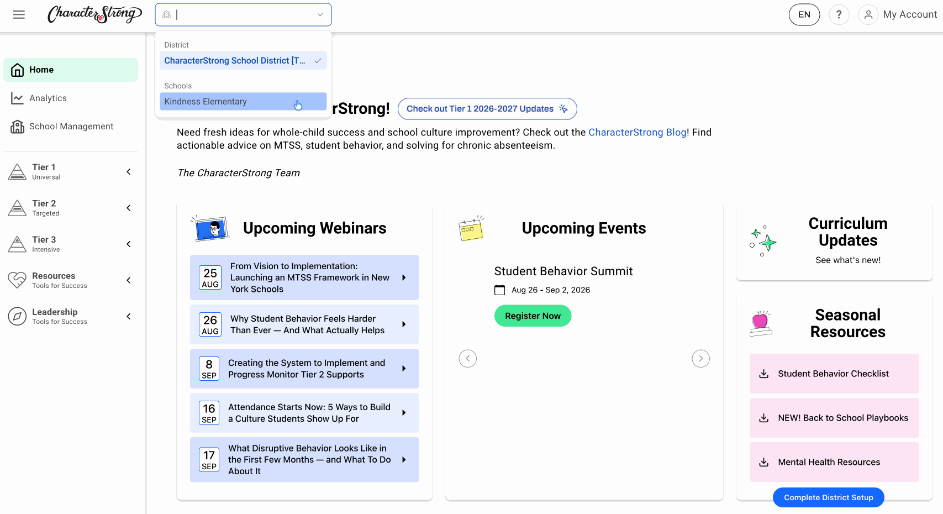Open the CharacterStrong Blog link

638,133
